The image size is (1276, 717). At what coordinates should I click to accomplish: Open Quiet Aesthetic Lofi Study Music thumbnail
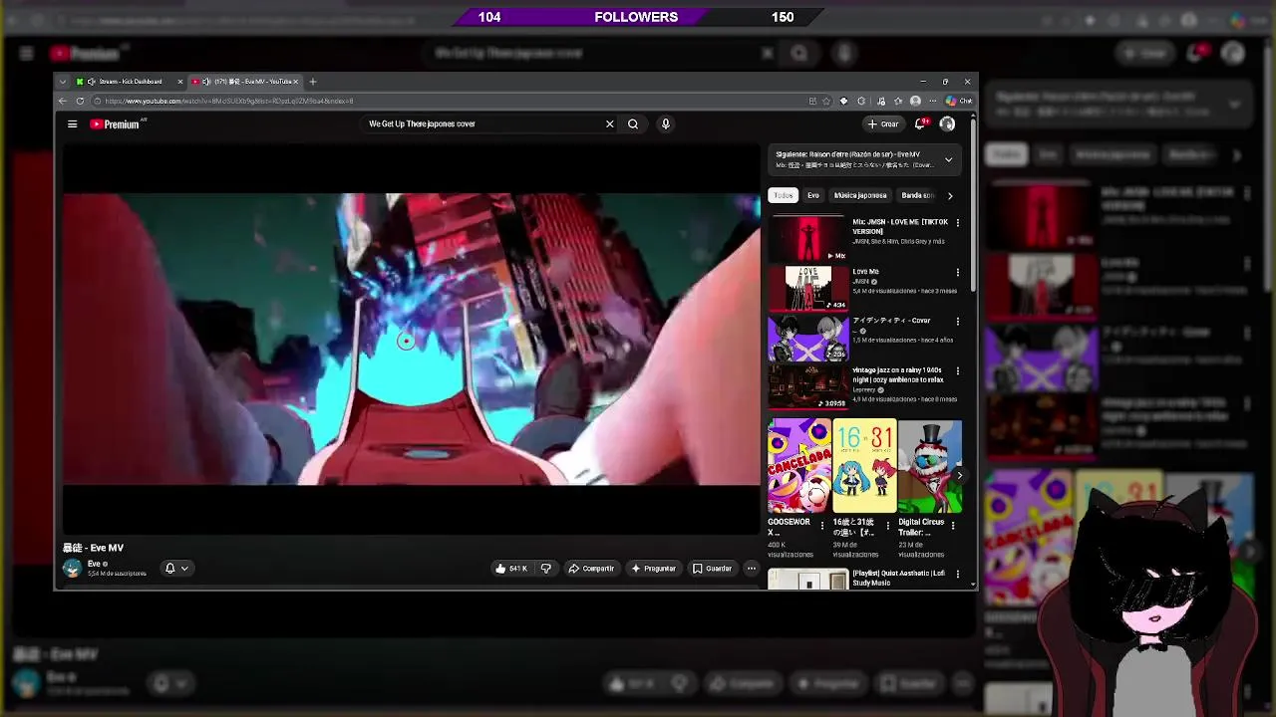(x=807, y=579)
